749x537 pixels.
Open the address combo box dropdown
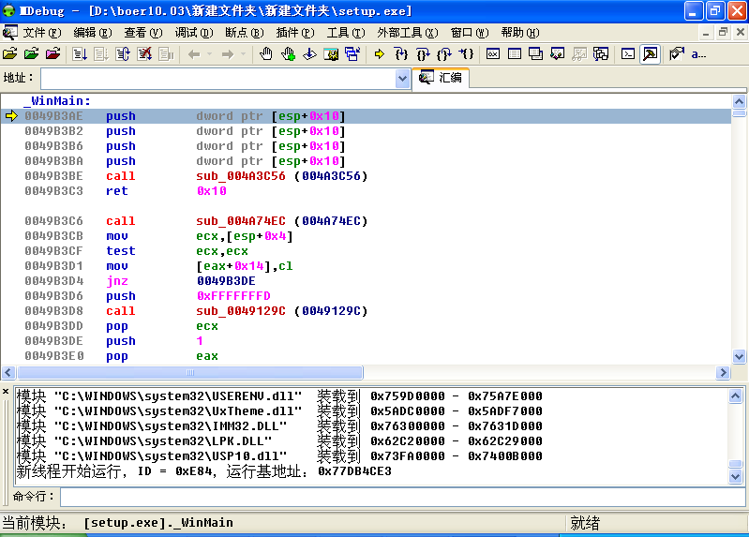pyautogui.click(x=402, y=79)
